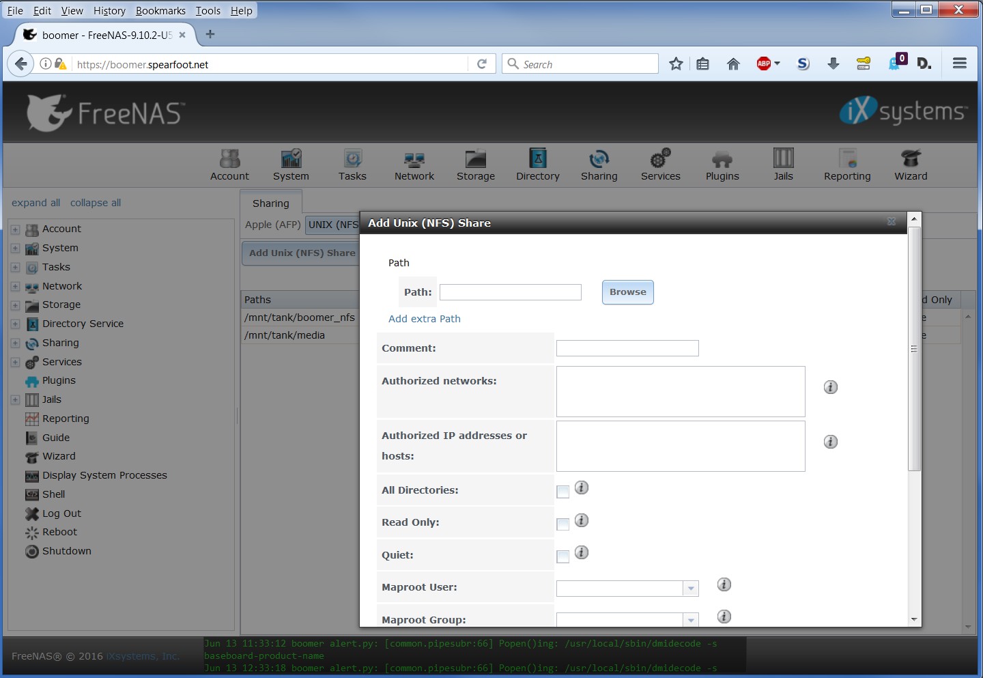The image size is (983, 678).
Task: Show info for Authorized IP addresses field
Action: pyautogui.click(x=831, y=442)
